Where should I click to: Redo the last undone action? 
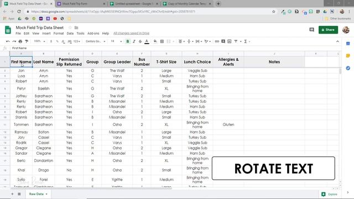click(14, 41)
